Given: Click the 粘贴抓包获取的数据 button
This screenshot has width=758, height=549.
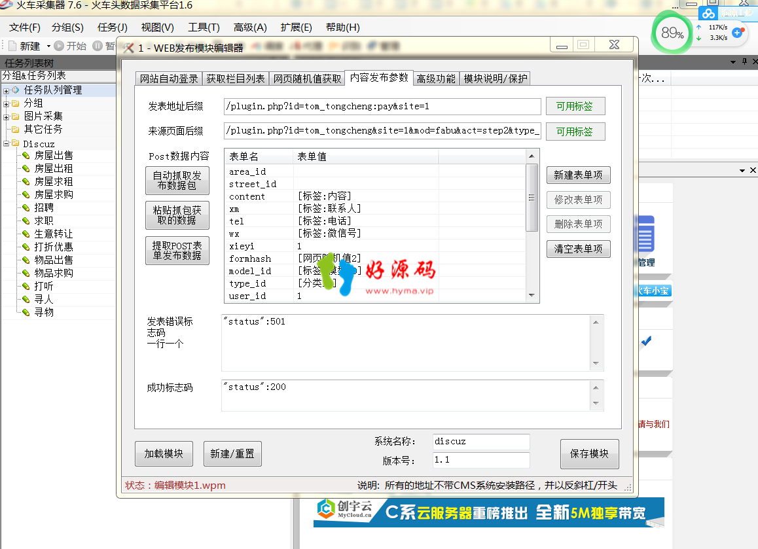Looking at the screenshot, I should (x=177, y=215).
